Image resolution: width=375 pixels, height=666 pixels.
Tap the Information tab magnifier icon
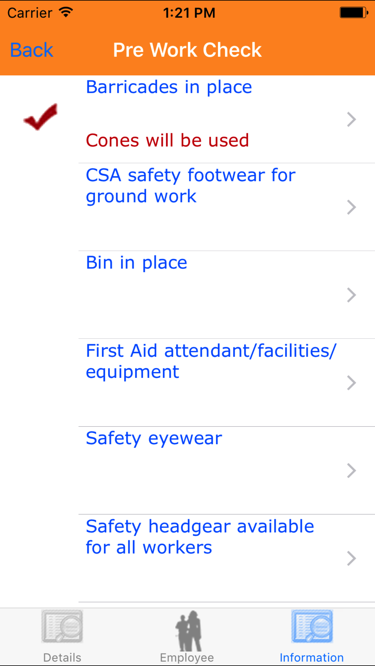[x=312, y=626]
